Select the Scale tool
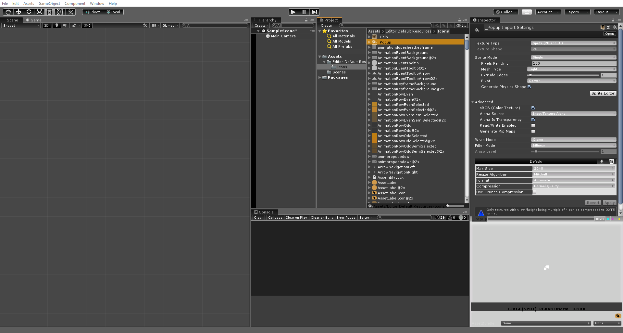623x333 pixels. [x=39, y=12]
